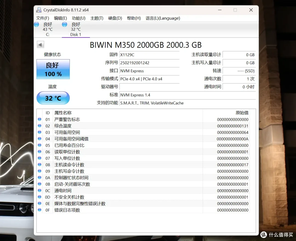Click the 通电时间 value 0 小时
Screen dimensions: 296x241
239,87
